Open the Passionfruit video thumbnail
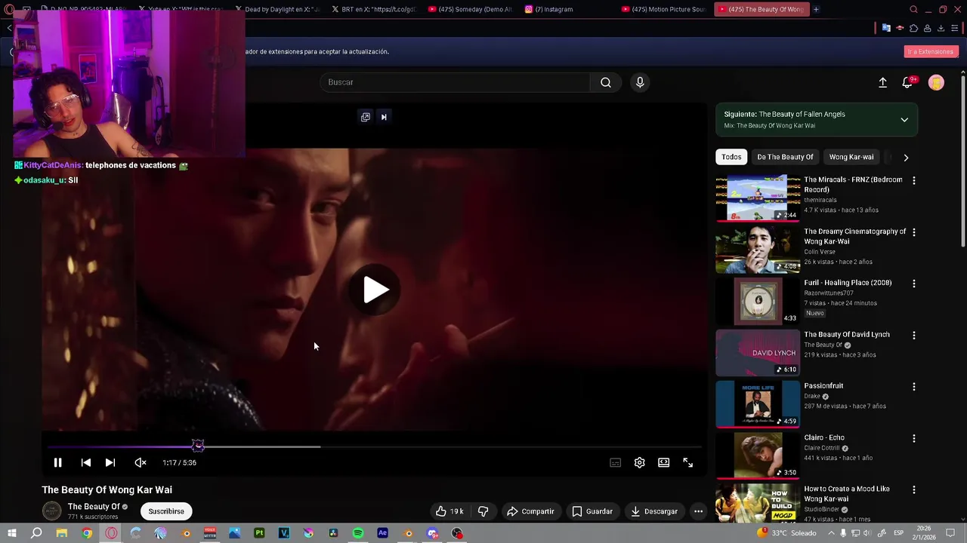Viewport: 967px width, 543px height. 757,403
